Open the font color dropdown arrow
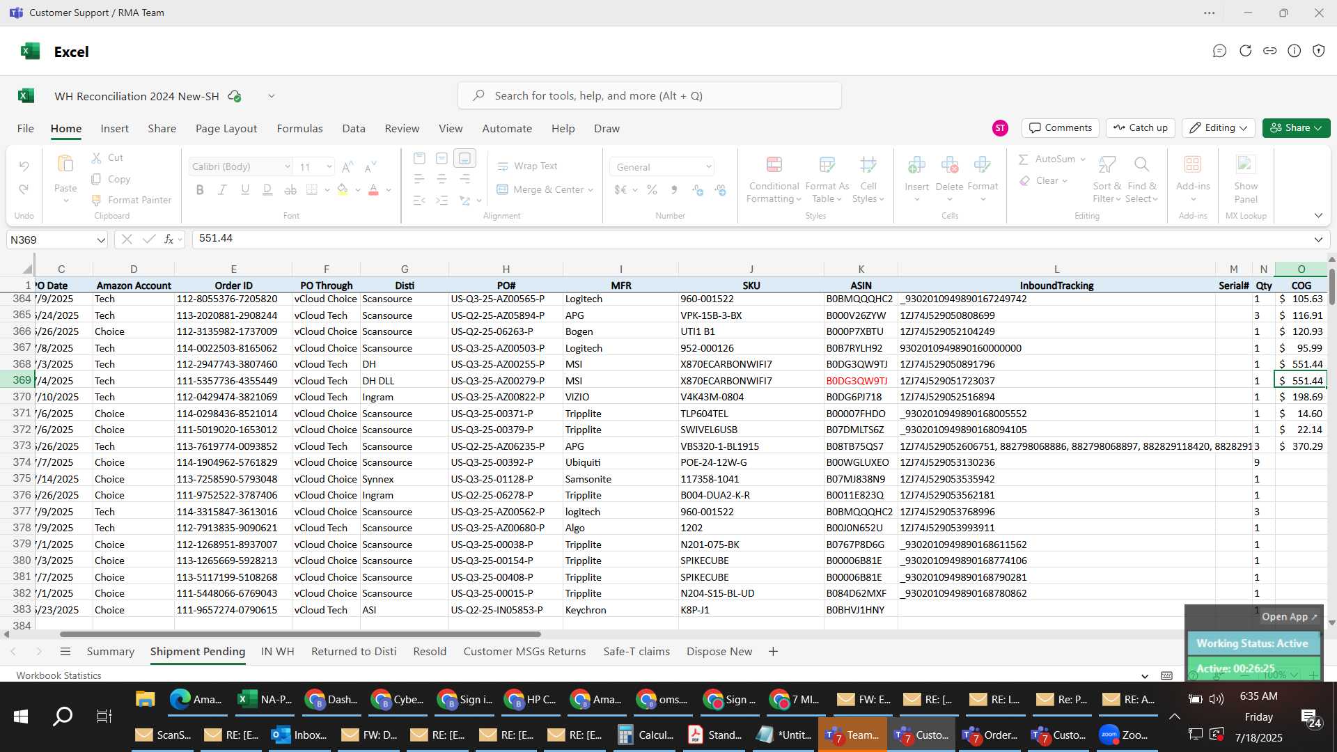This screenshot has height=752, width=1337. point(389,190)
